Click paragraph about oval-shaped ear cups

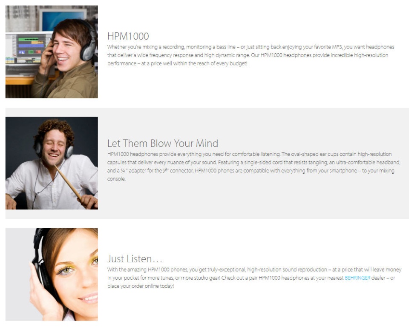tap(254, 166)
